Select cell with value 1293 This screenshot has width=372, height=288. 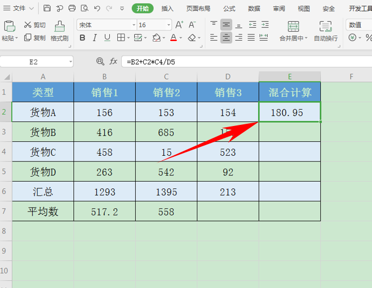(104, 192)
